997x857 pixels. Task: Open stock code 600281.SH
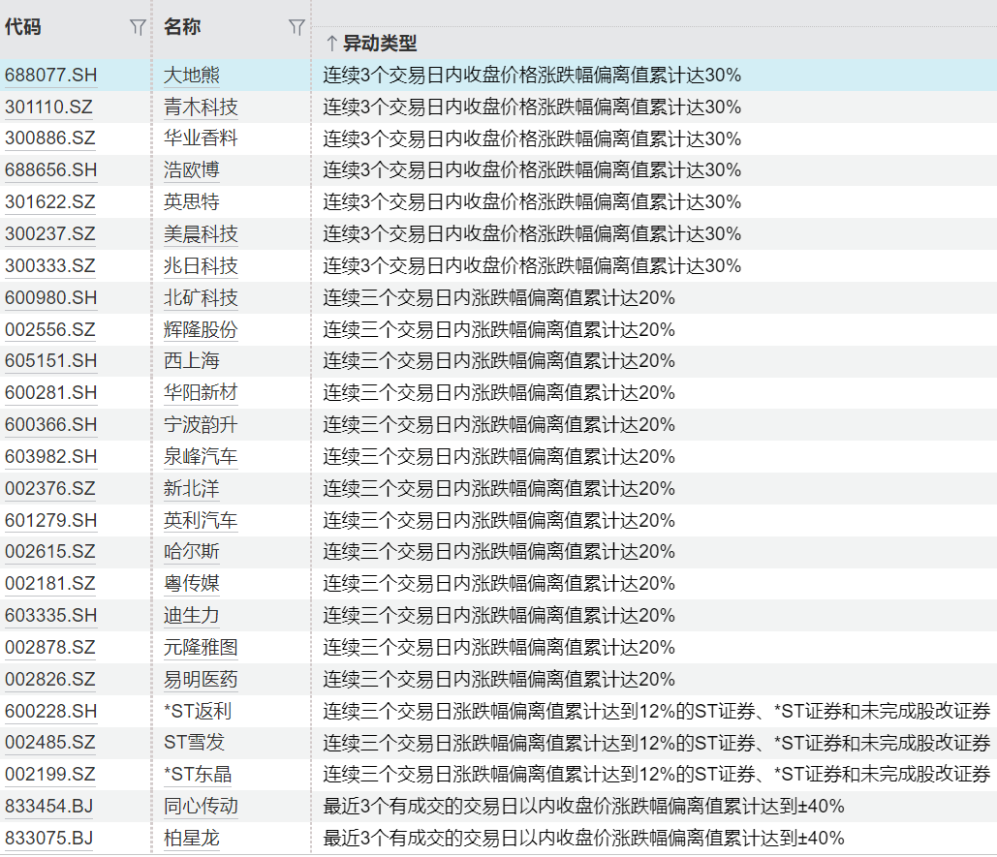click(50, 392)
